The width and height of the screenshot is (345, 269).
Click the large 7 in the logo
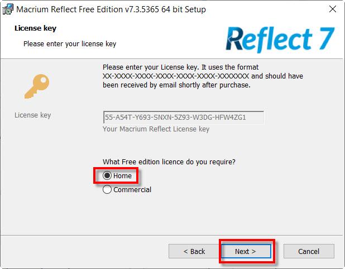[323, 38]
